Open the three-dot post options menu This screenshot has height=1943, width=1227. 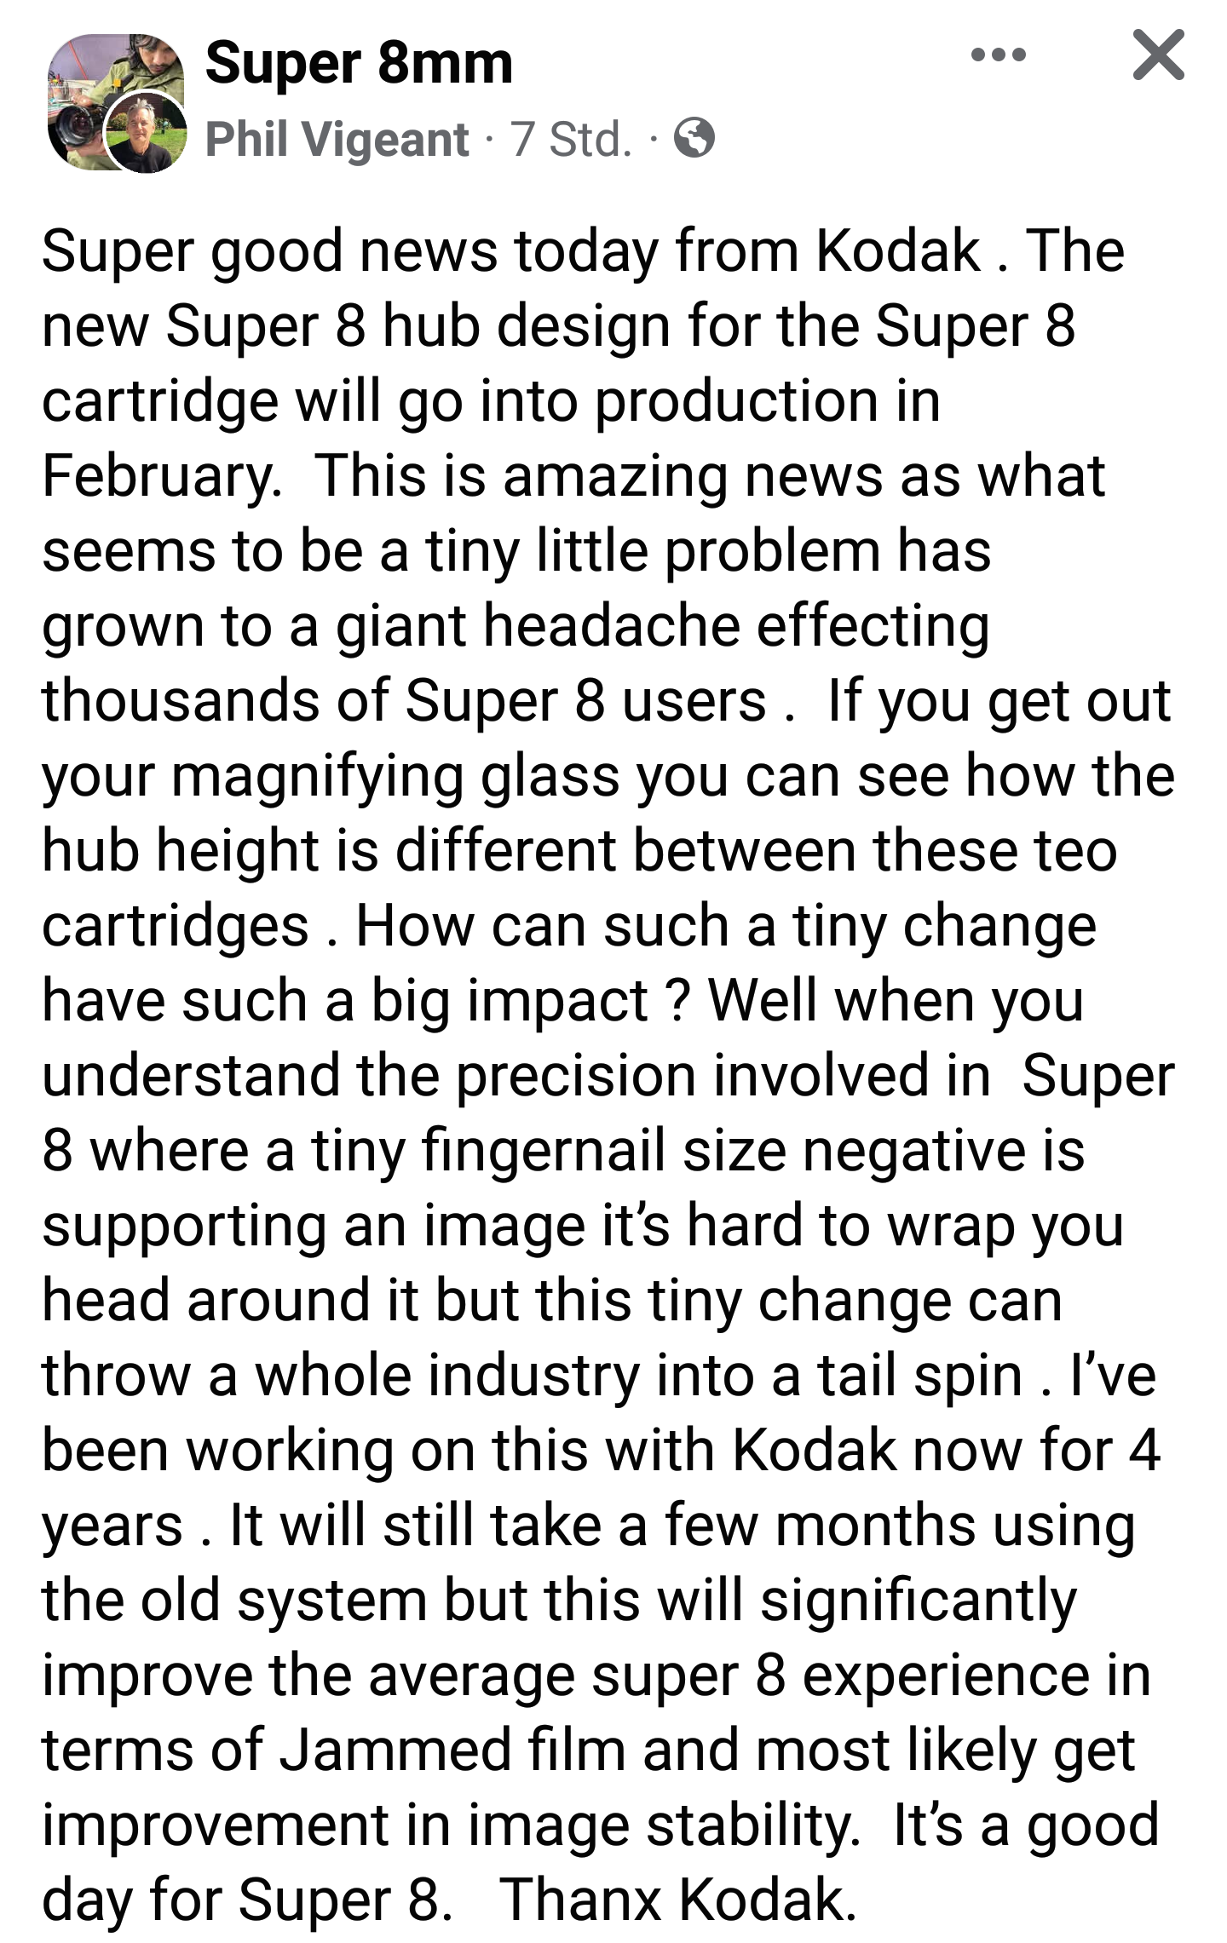pos(998,56)
